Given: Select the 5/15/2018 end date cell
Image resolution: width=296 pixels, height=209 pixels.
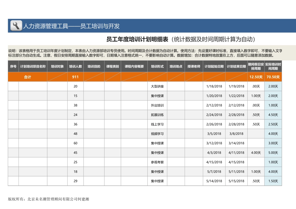Looking at the screenshot, I should (x=236, y=181).
